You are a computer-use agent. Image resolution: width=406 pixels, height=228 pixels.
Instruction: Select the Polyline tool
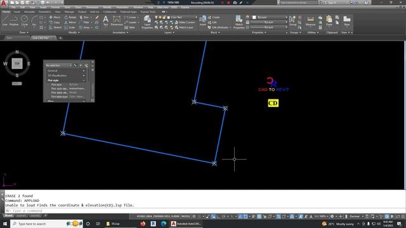pyautogui.click(x=14, y=20)
